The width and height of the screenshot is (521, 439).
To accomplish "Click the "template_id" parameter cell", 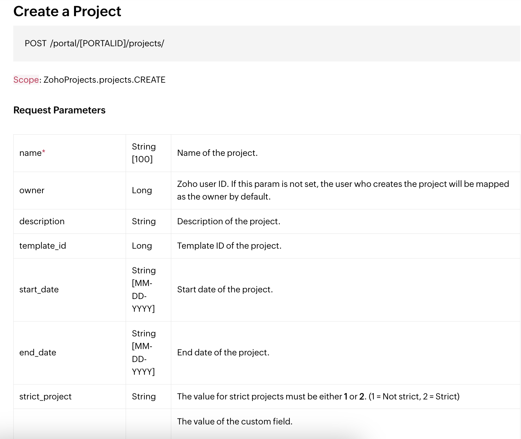I will [x=70, y=246].
